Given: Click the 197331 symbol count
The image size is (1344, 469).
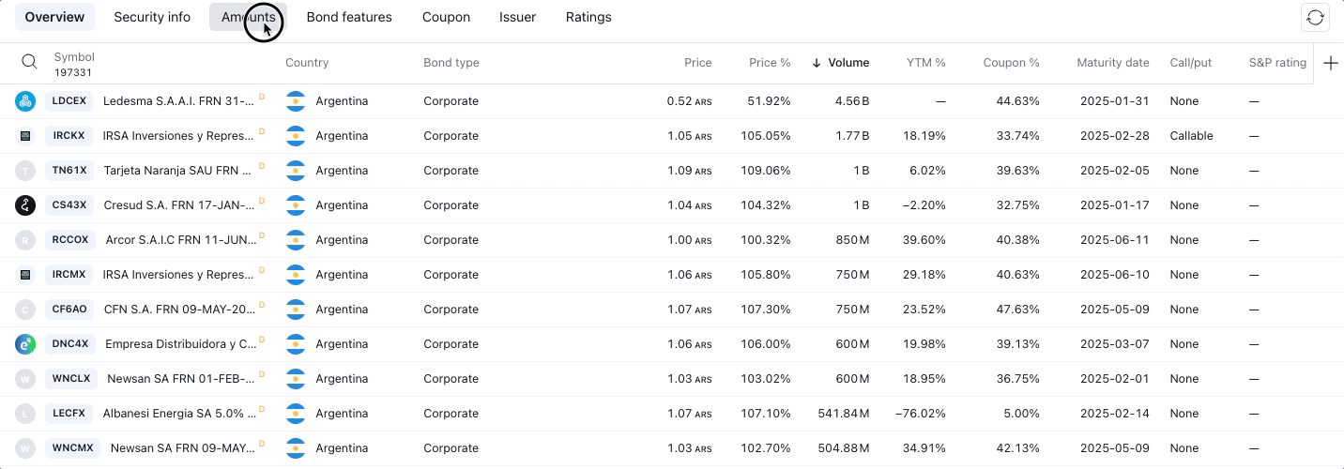Looking at the screenshot, I should pyautogui.click(x=73, y=72).
